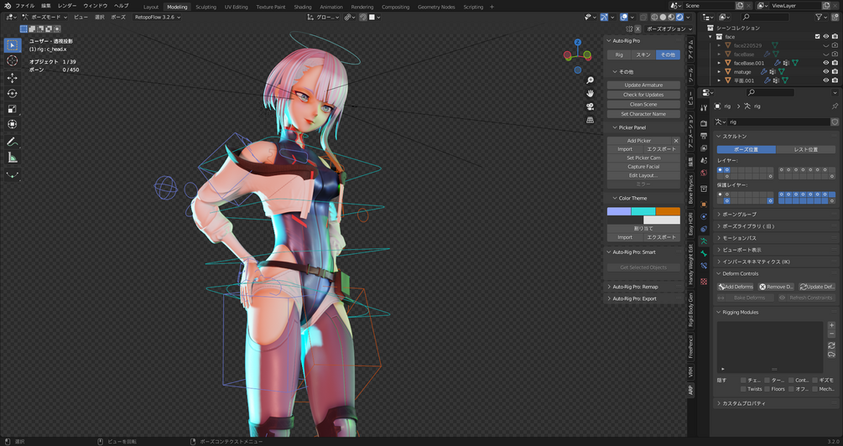Image resolution: width=843 pixels, height=446 pixels.
Task: Select the Scale tool in left toolbar
Action: [x=13, y=108]
